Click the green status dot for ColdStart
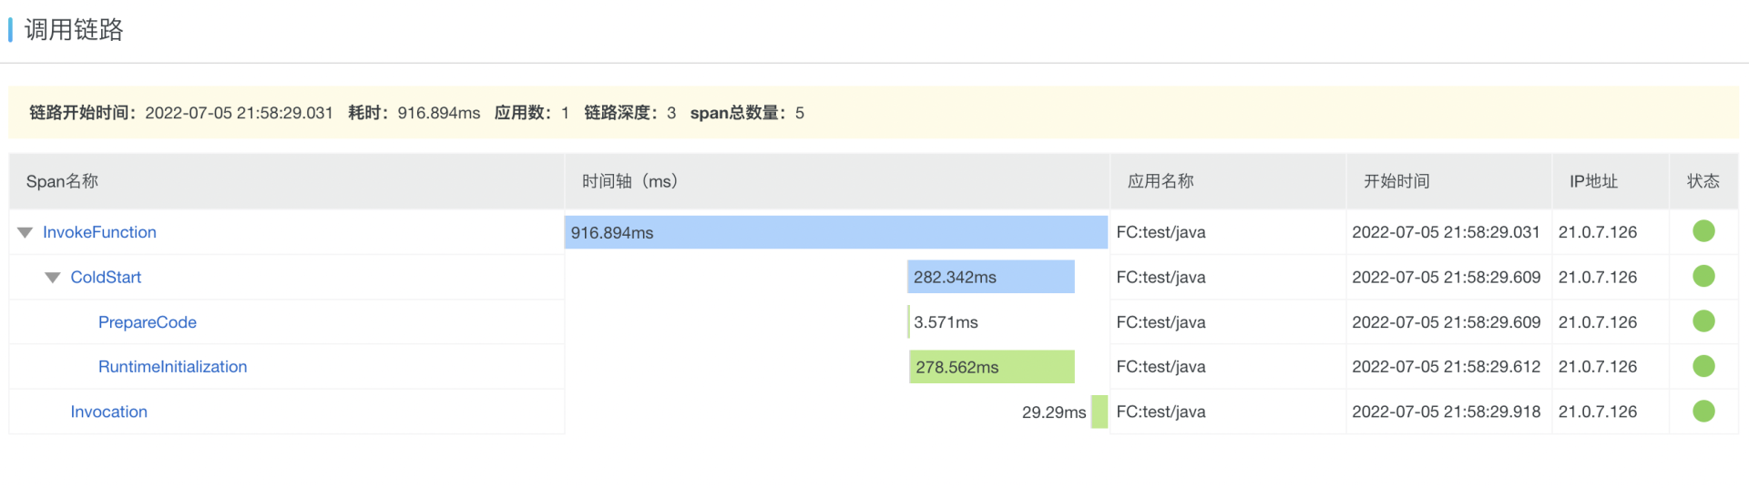1749x488 pixels. click(1703, 277)
